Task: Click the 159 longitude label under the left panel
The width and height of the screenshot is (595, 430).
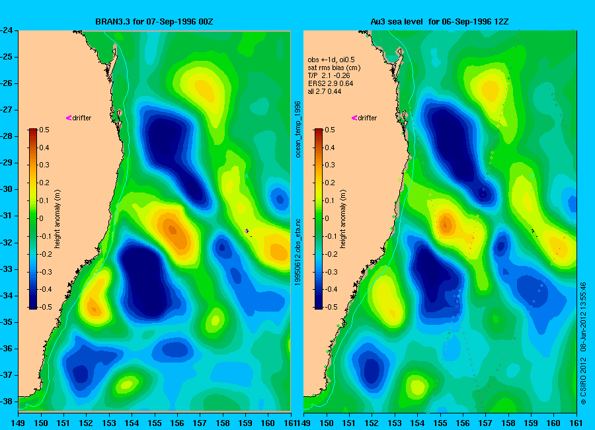Action: tap(245, 423)
